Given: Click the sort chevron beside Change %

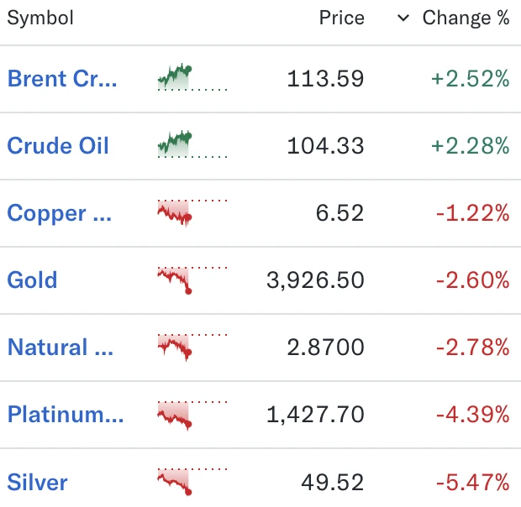Looking at the screenshot, I should (x=403, y=18).
